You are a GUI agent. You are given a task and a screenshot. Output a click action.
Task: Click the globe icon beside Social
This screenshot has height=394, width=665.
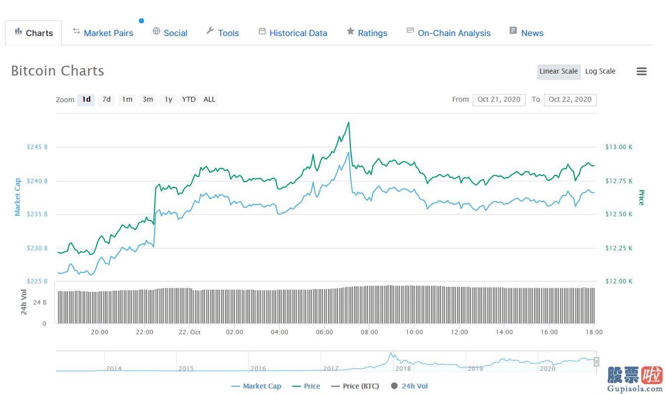point(156,31)
